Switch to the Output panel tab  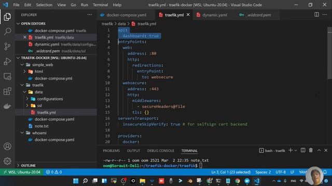pyautogui.click(x=133, y=150)
